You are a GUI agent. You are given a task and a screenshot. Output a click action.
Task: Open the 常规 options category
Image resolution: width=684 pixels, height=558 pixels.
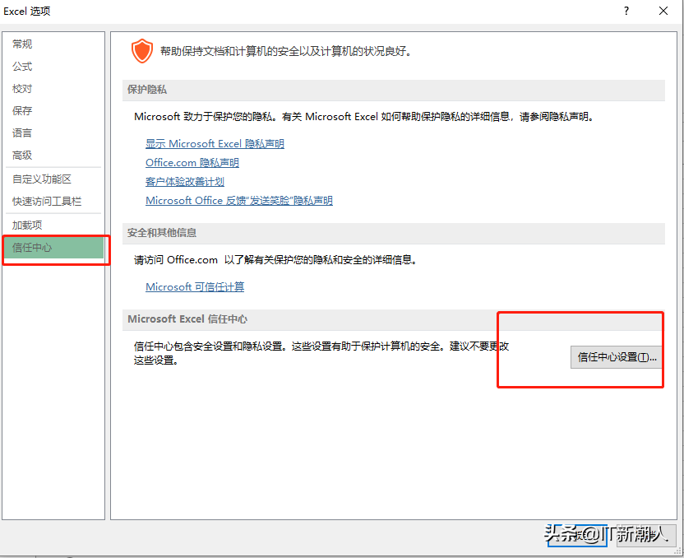click(22, 44)
